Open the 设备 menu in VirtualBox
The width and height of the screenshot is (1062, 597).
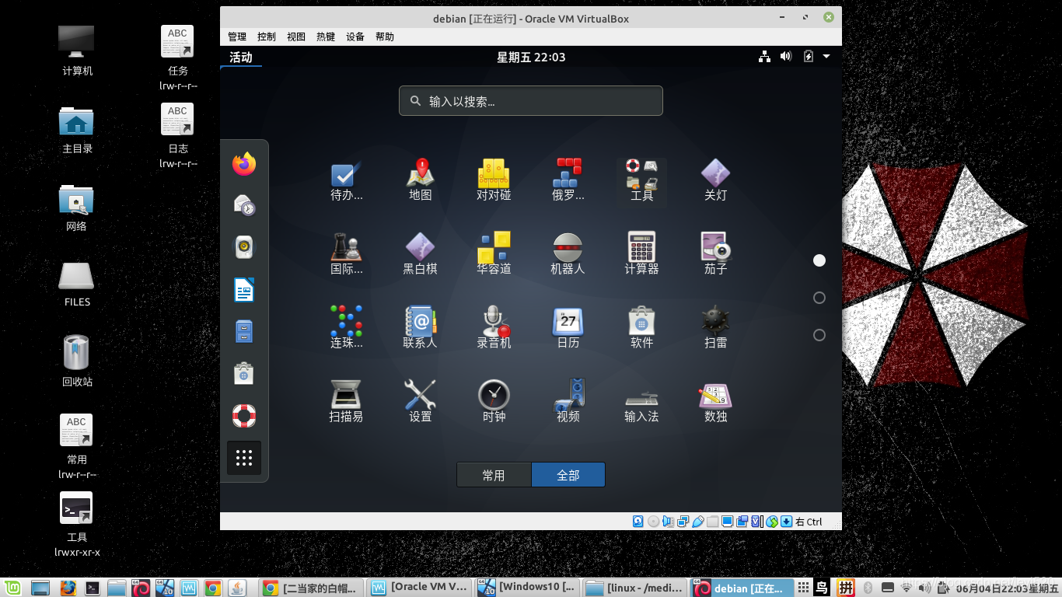click(355, 37)
